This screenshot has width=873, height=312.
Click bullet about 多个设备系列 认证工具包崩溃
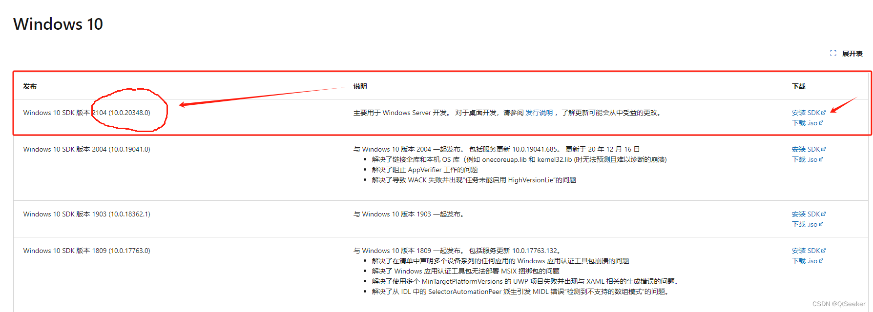click(500, 261)
